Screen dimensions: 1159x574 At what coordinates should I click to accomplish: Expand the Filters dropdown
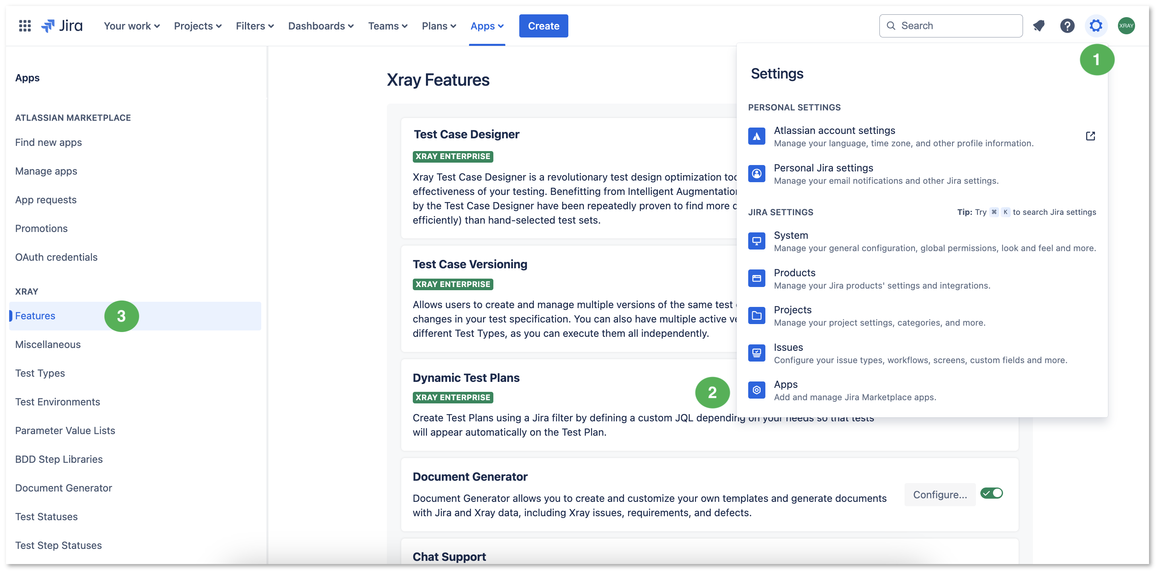(x=255, y=26)
